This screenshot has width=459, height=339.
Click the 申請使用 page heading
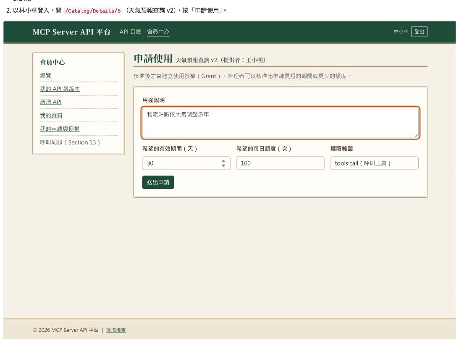(x=153, y=58)
